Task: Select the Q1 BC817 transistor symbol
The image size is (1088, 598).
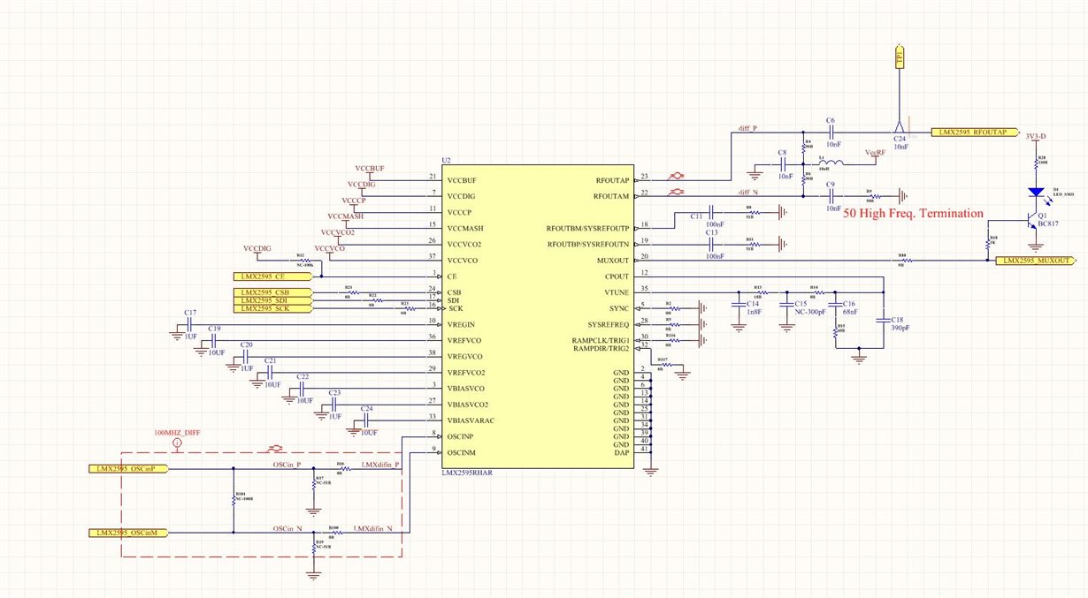Action: pos(1034,222)
